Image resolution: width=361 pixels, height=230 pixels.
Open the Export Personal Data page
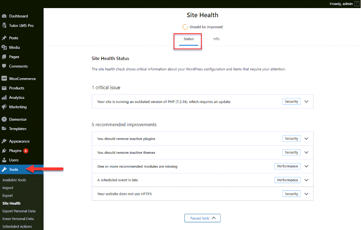(19, 211)
